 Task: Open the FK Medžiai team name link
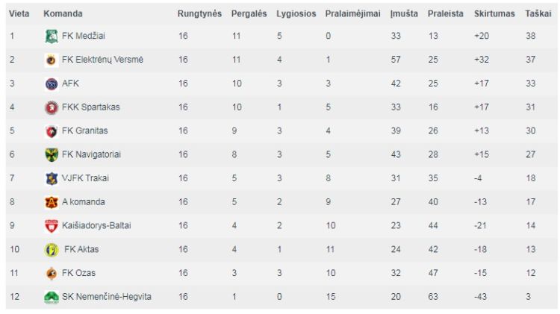[x=84, y=36]
